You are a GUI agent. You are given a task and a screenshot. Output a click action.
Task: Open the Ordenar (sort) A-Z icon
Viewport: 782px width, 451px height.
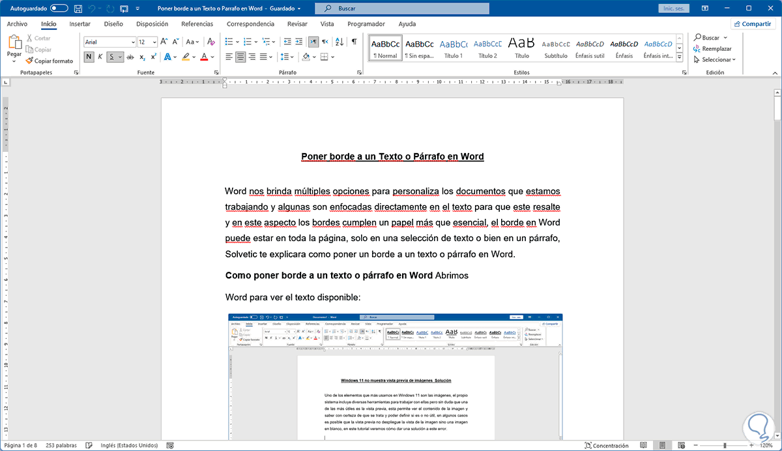point(339,42)
